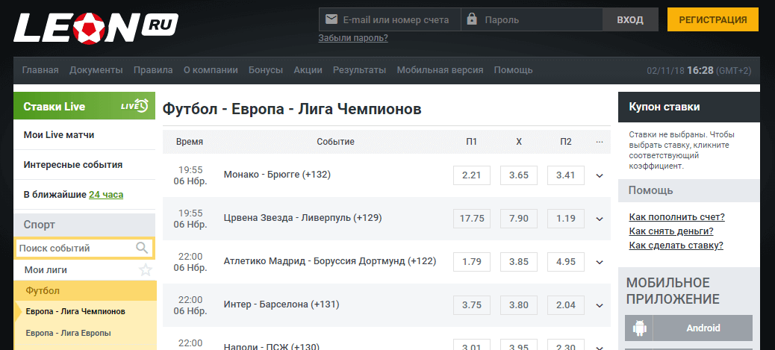
Task: Click the Атлетико Мадрид - Боруссия Дортмунд (+122) event
Action: 330,261
